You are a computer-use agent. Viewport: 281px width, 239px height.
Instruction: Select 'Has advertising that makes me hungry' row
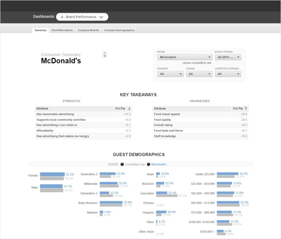83,136
